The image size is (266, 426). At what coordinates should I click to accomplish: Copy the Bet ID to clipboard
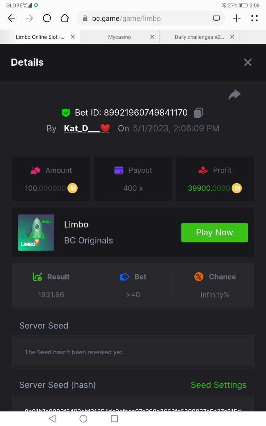click(198, 113)
